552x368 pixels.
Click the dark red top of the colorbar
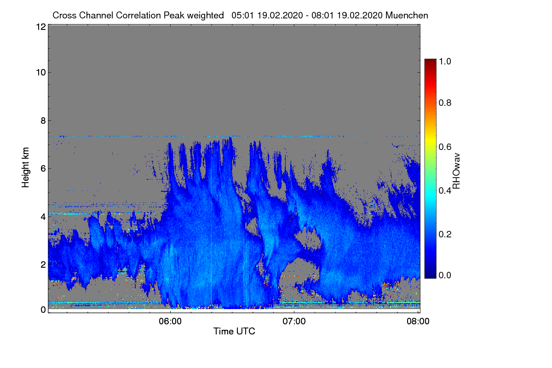pos(430,63)
